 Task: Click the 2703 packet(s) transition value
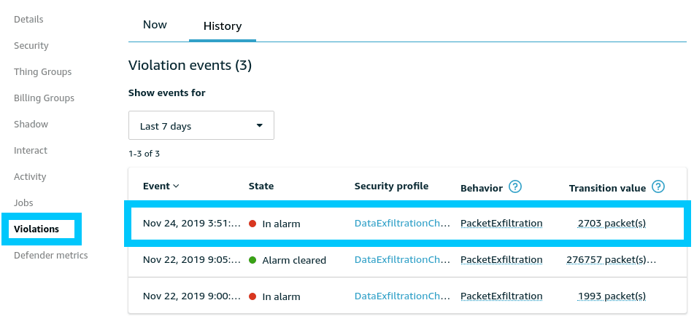tap(612, 224)
